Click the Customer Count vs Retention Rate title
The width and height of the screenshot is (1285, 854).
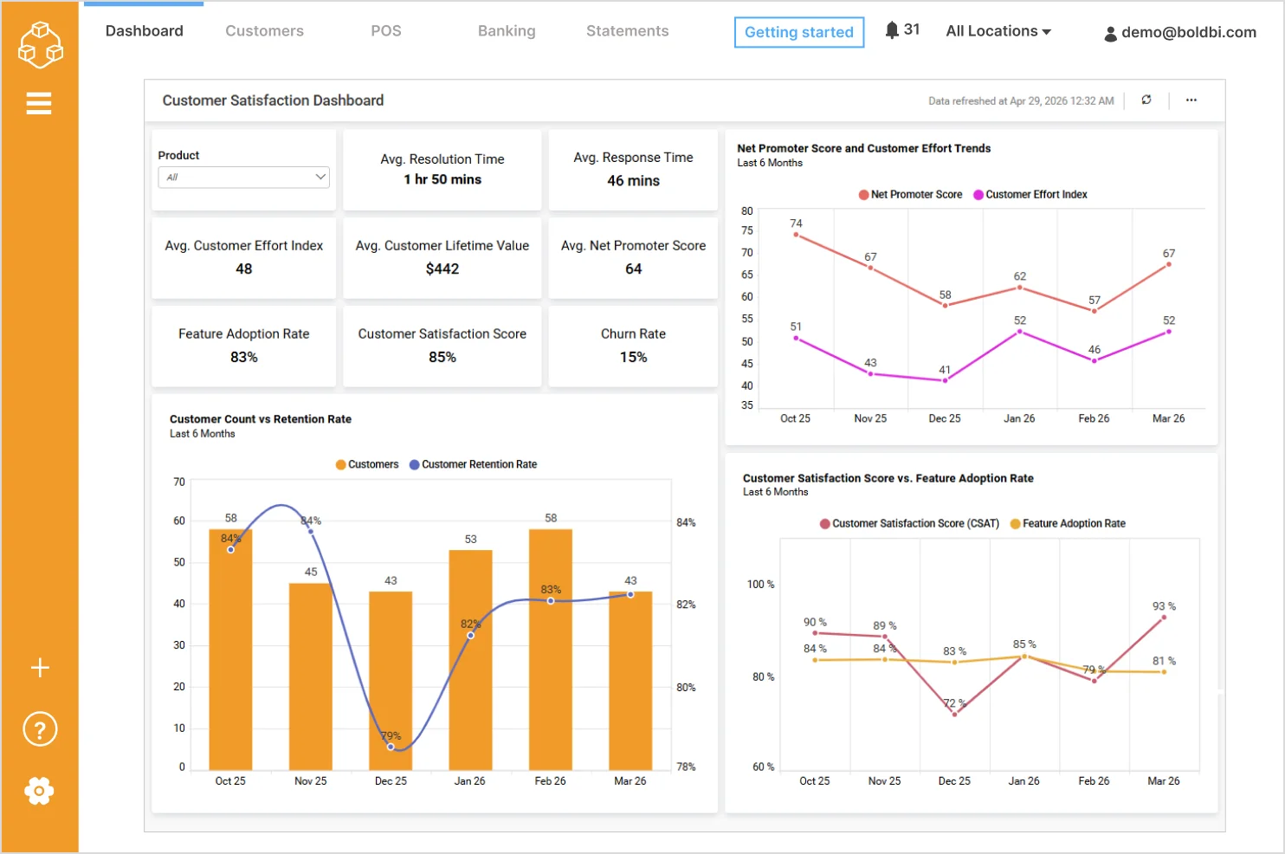click(x=261, y=419)
